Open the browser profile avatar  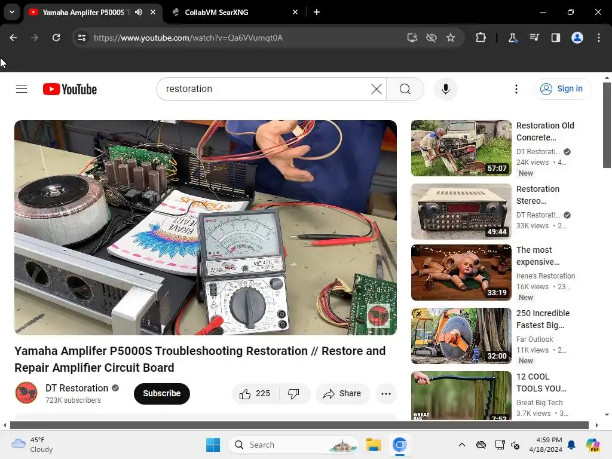(577, 38)
